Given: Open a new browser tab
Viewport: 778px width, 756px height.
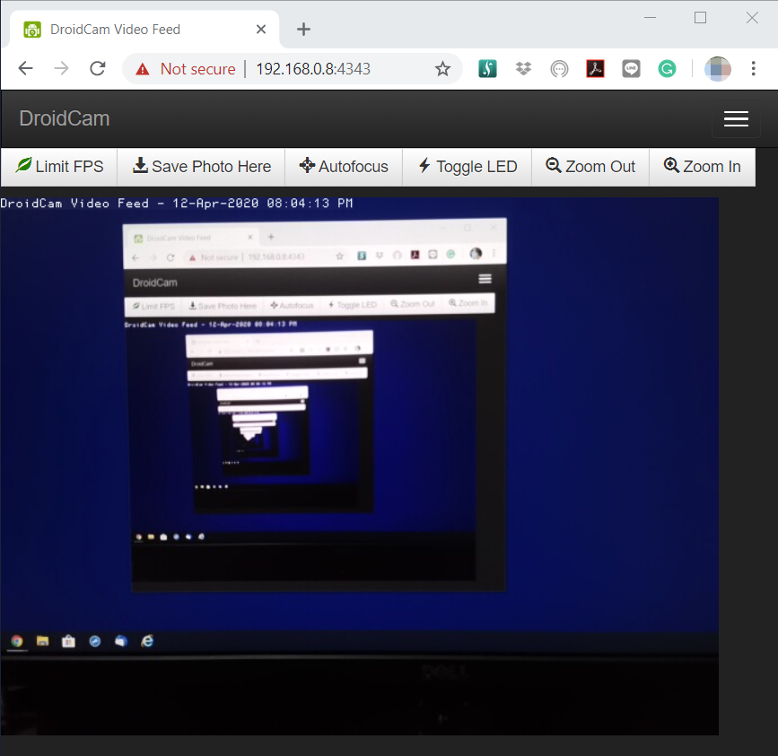Looking at the screenshot, I should pyautogui.click(x=303, y=30).
